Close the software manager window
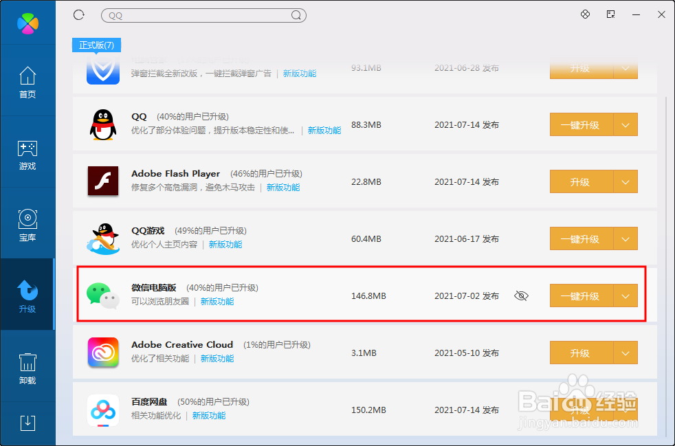Image resolution: width=675 pixels, height=446 pixels. point(662,14)
